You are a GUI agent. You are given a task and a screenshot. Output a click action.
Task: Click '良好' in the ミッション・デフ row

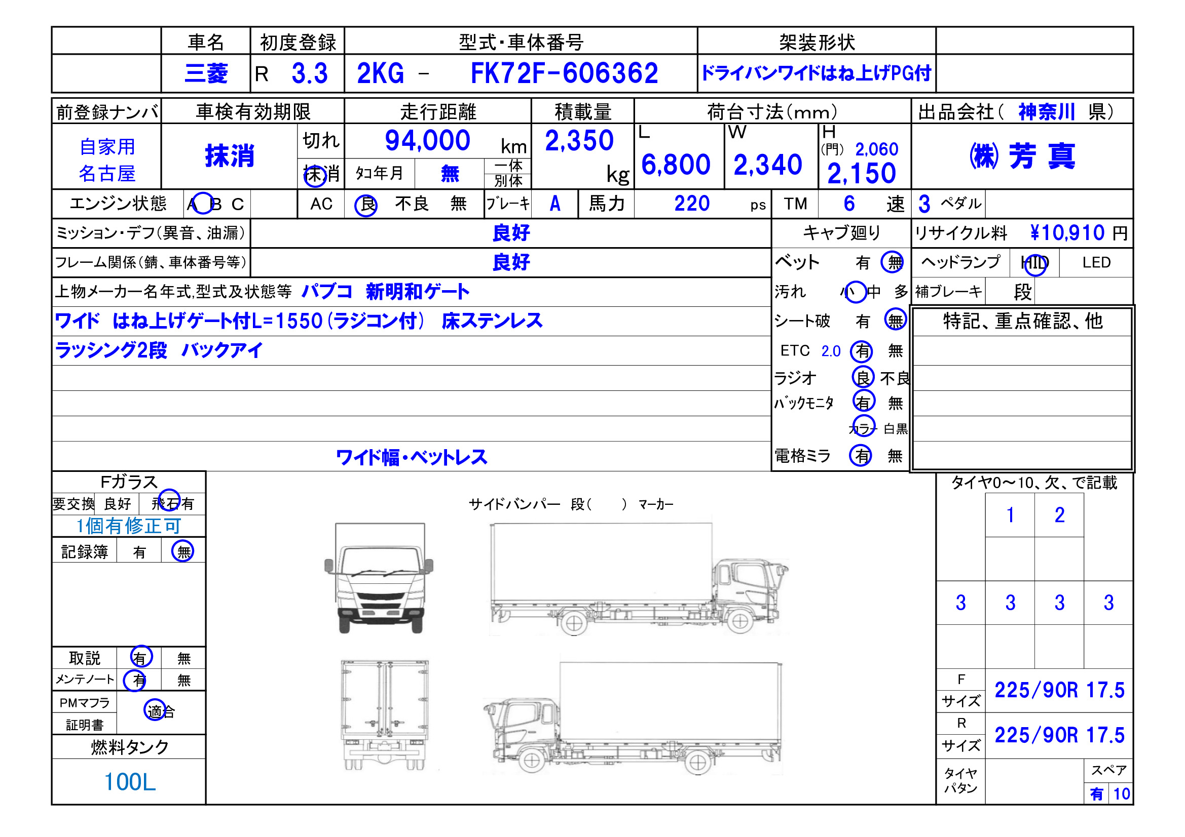pyautogui.click(x=511, y=233)
